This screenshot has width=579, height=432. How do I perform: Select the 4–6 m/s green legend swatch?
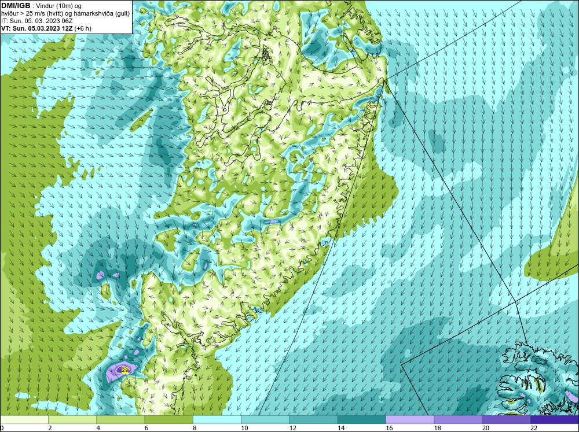tap(120, 419)
